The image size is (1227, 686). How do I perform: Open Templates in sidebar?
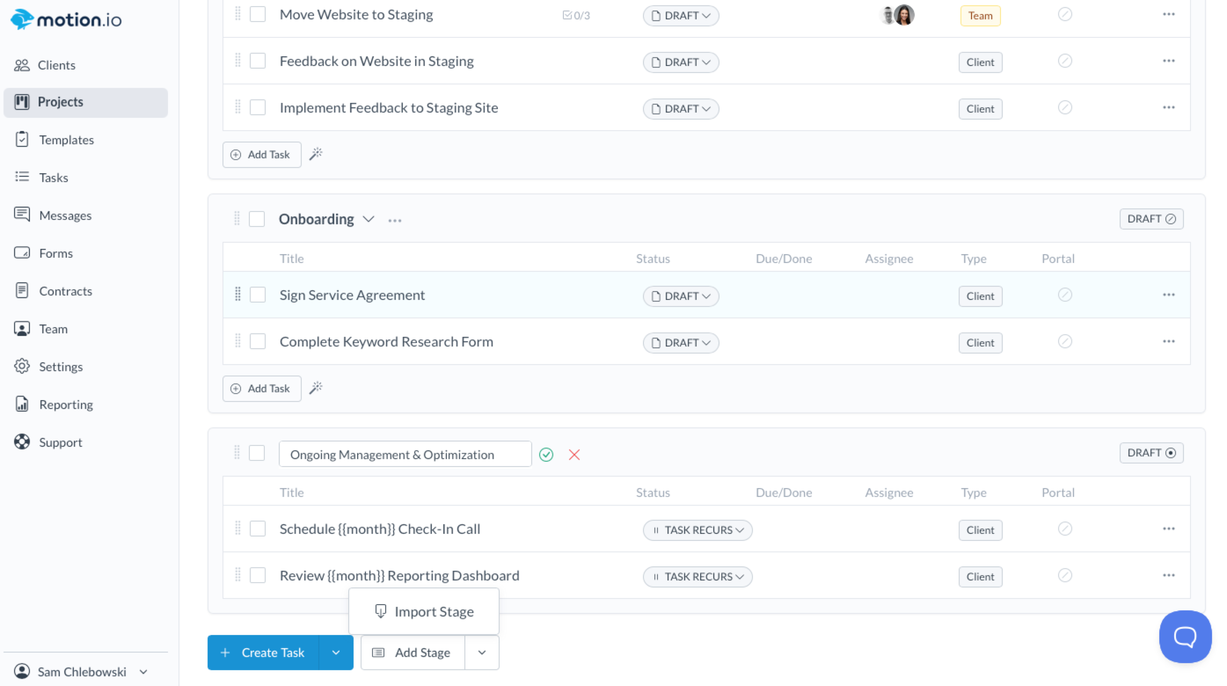pos(86,139)
